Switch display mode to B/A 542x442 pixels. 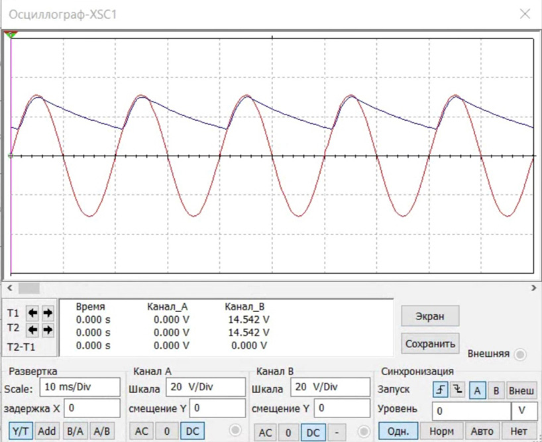(x=75, y=431)
